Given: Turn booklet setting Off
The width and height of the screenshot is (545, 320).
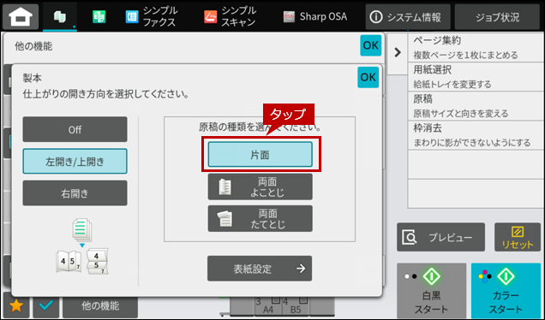Looking at the screenshot, I should [x=75, y=129].
